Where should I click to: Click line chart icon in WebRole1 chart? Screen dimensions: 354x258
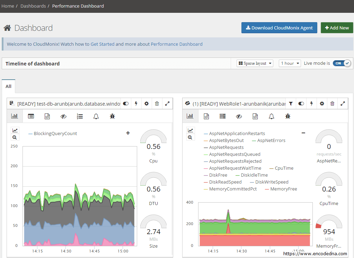[x=190, y=130]
